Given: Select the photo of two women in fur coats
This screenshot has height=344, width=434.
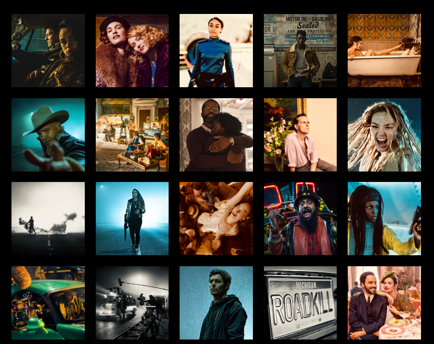Looking at the screenshot, I should coord(132,50).
